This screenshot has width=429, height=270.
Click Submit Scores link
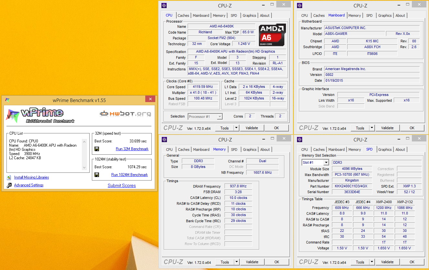[x=122, y=185]
